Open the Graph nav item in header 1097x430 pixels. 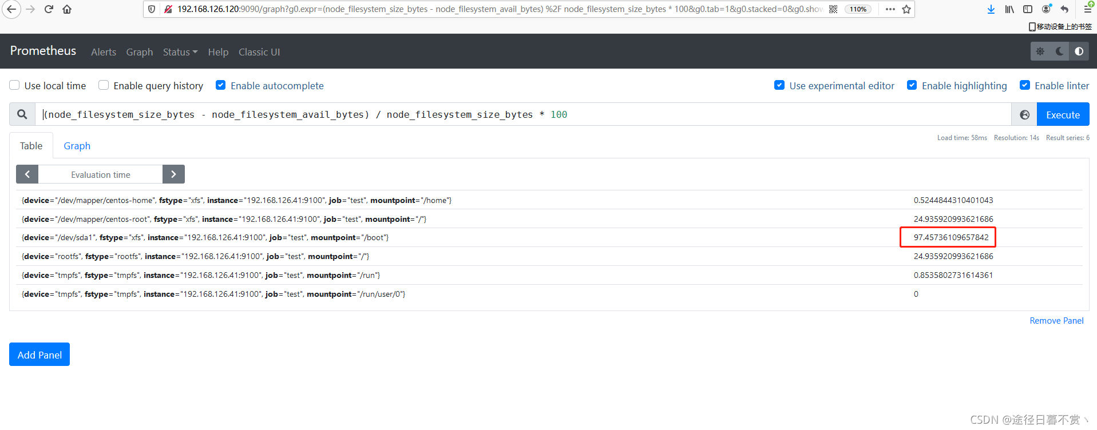pyautogui.click(x=140, y=52)
